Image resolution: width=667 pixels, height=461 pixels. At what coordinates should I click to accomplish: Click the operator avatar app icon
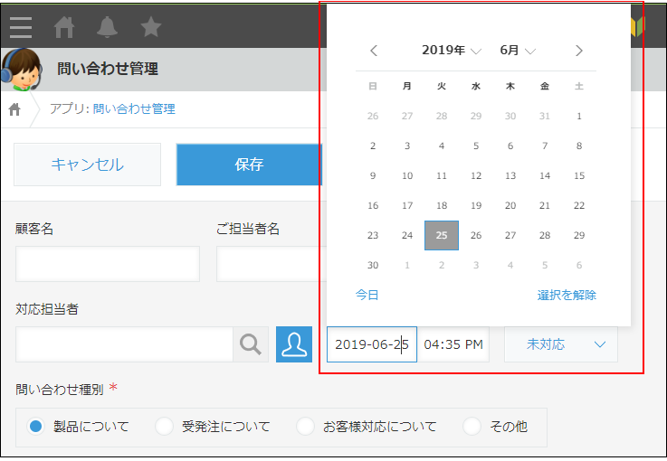tap(22, 70)
